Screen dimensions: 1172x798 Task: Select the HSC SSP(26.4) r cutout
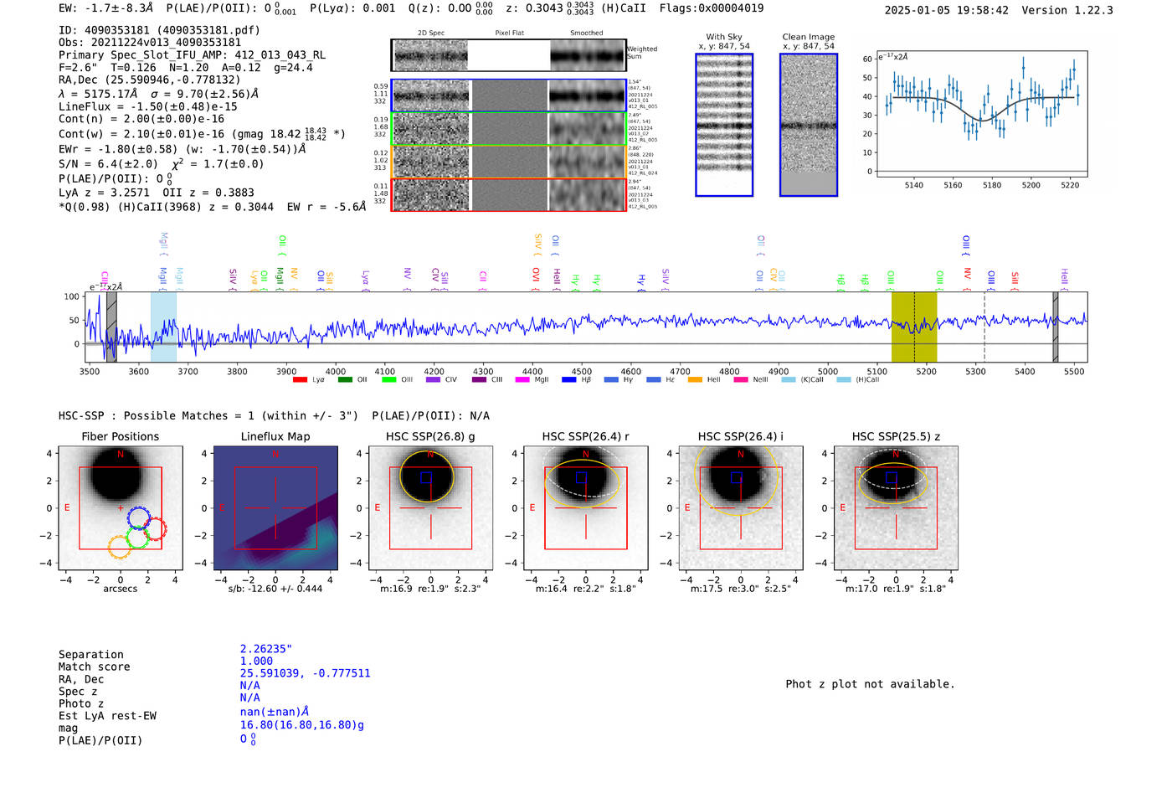(586, 508)
